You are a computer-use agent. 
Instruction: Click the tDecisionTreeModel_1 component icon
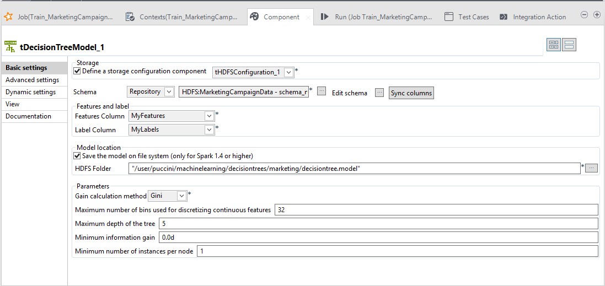click(10, 47)
